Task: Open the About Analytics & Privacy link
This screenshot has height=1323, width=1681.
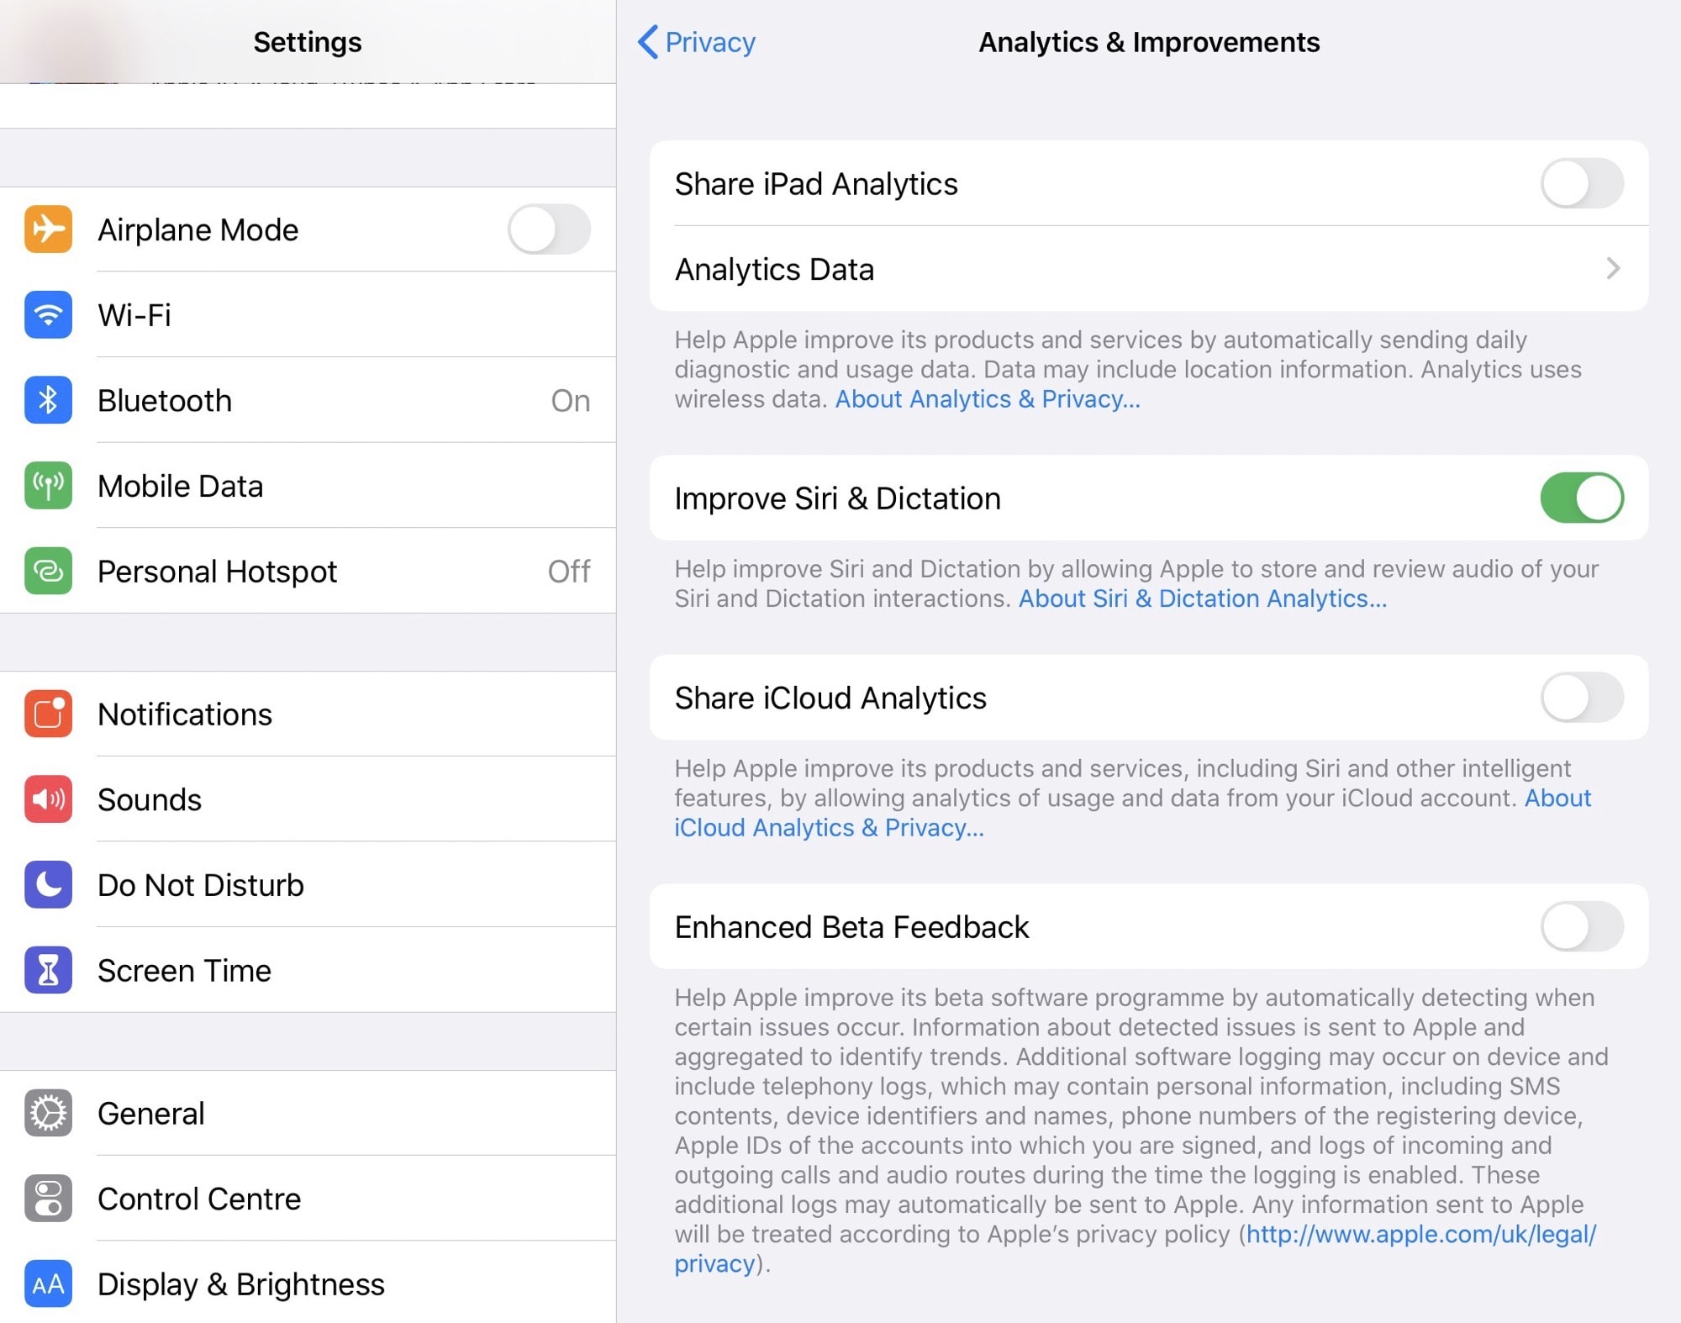Action: coord(987,399)
